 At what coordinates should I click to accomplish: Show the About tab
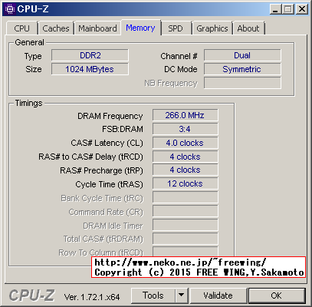248,28
